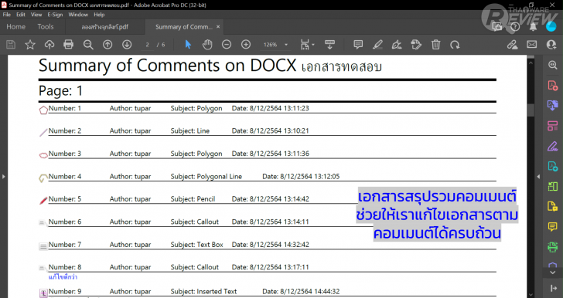Open the View menu

[36, 15]
